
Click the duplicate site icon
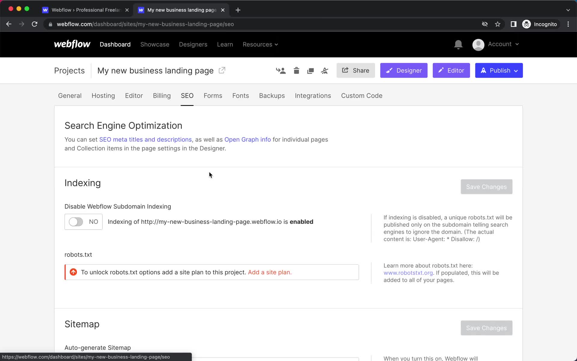point(310,70)
